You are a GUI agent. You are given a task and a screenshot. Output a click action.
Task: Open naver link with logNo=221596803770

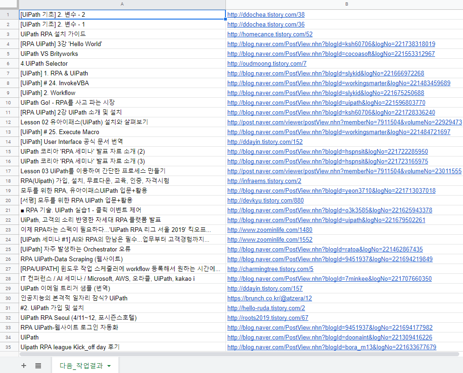point(326,103)
